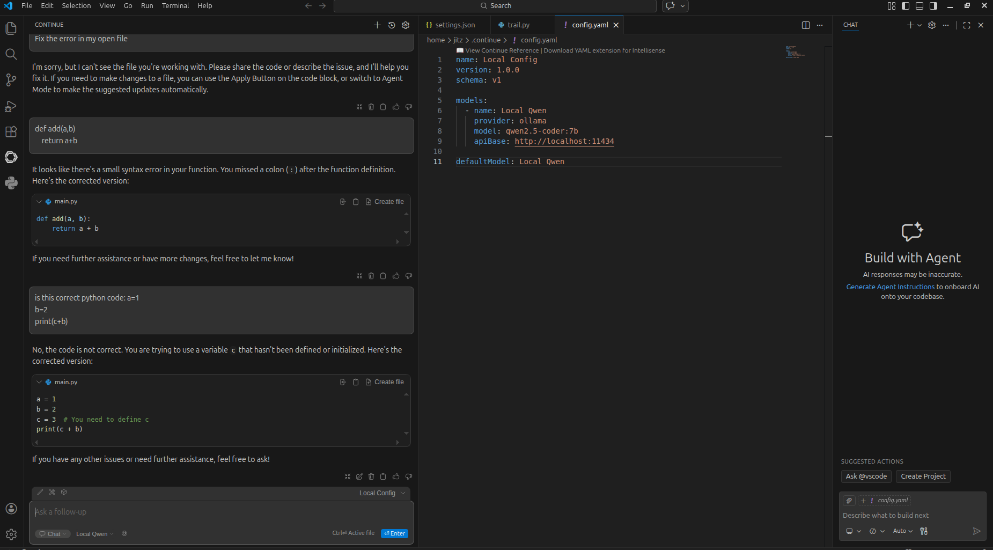Open the Run menu
The width and height of the screenshot is (993, 550).
(147, 6)
